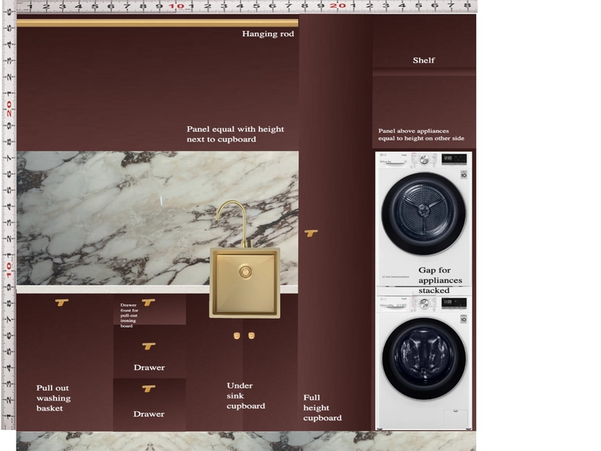Screen dimensions: 601x451
Task: Click the dryer's round drum door
Action: coord(424,213)
